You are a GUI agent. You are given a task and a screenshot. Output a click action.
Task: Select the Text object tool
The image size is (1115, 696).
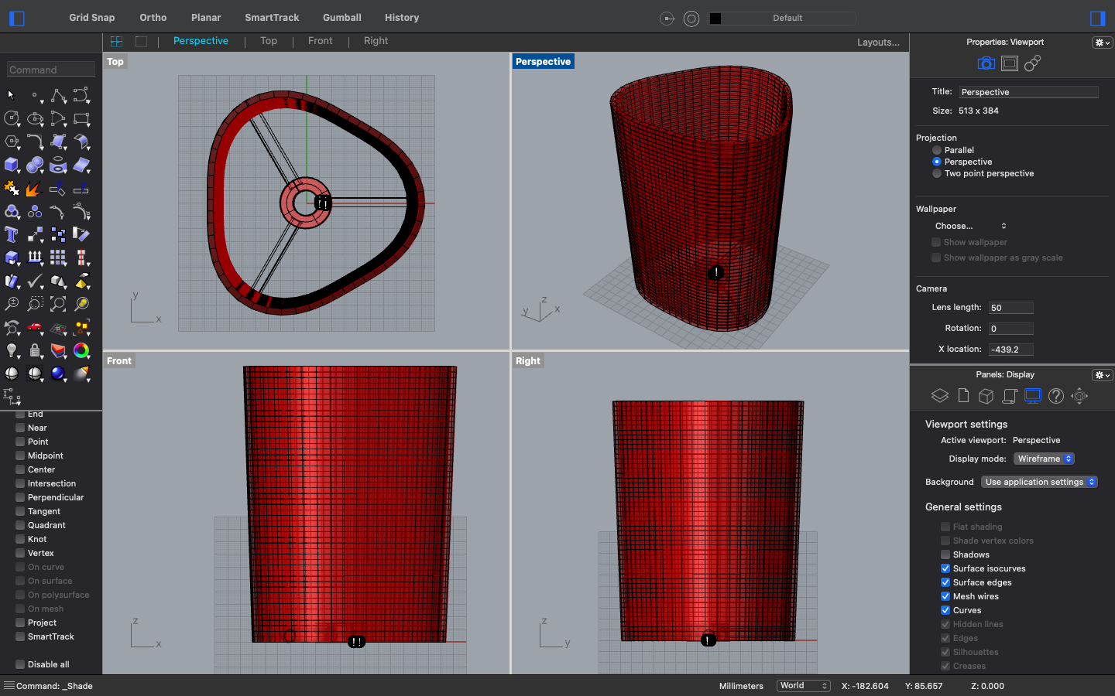coord(11,234)
